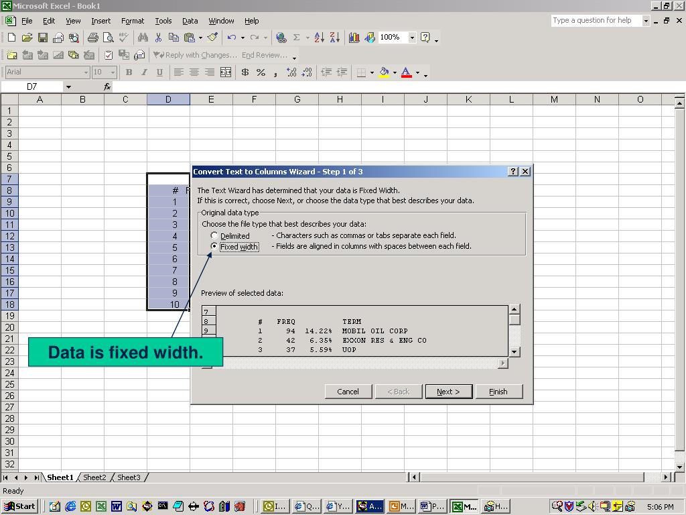Click the Center alignment icon
Screen dimensions: 686x515
tap(194, 72)
